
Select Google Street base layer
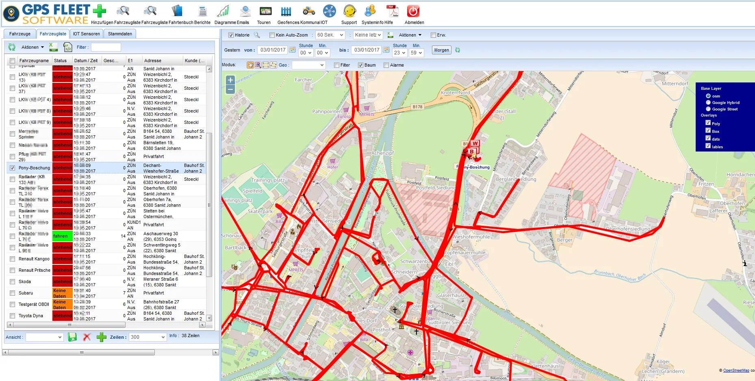708,109
